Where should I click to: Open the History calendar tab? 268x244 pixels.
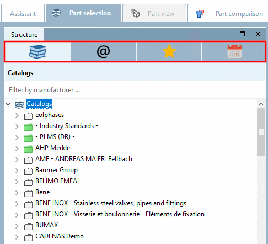coord(234,52)
